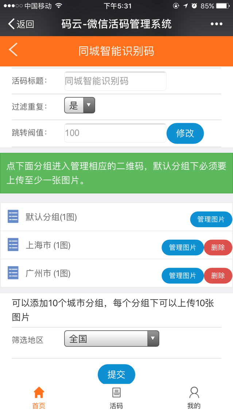
Task: Expand the 筛选地区 region selector
Action: (x=111, y=338)
